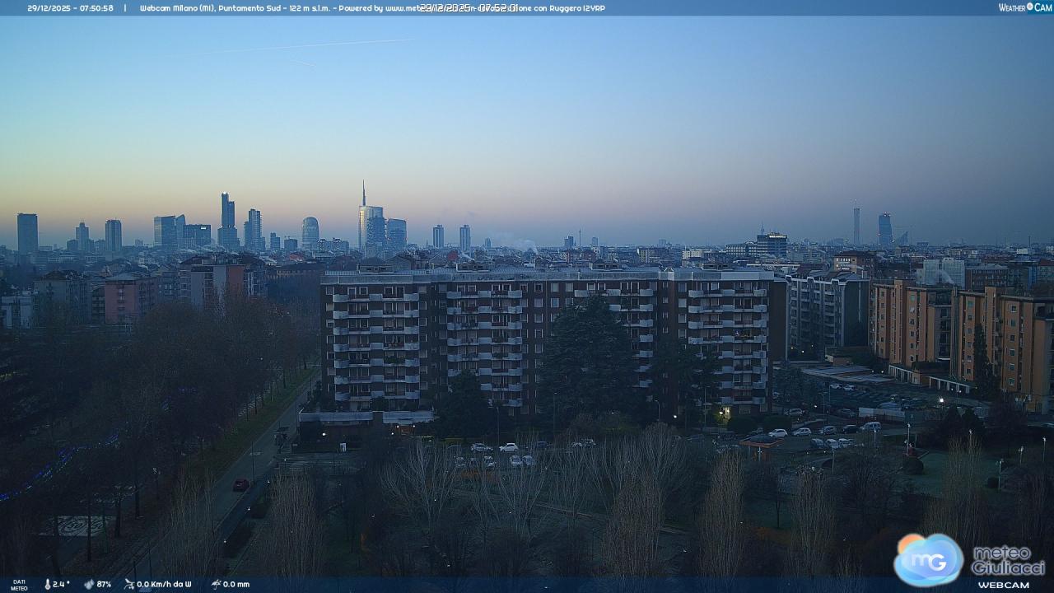Image resolution: width=1054 pixels, height=593 pixels.
Task: Click the 0.0 Km/h da W wind reading
Action: [164, 584]
